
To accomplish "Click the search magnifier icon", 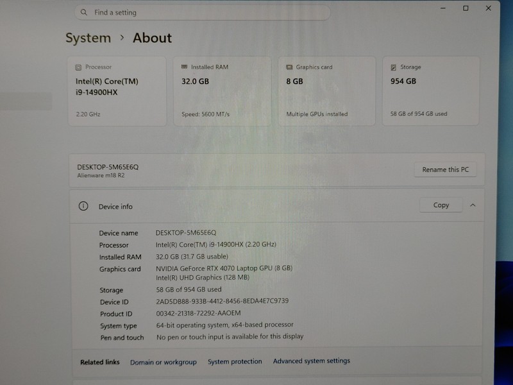I will (84, 12).
